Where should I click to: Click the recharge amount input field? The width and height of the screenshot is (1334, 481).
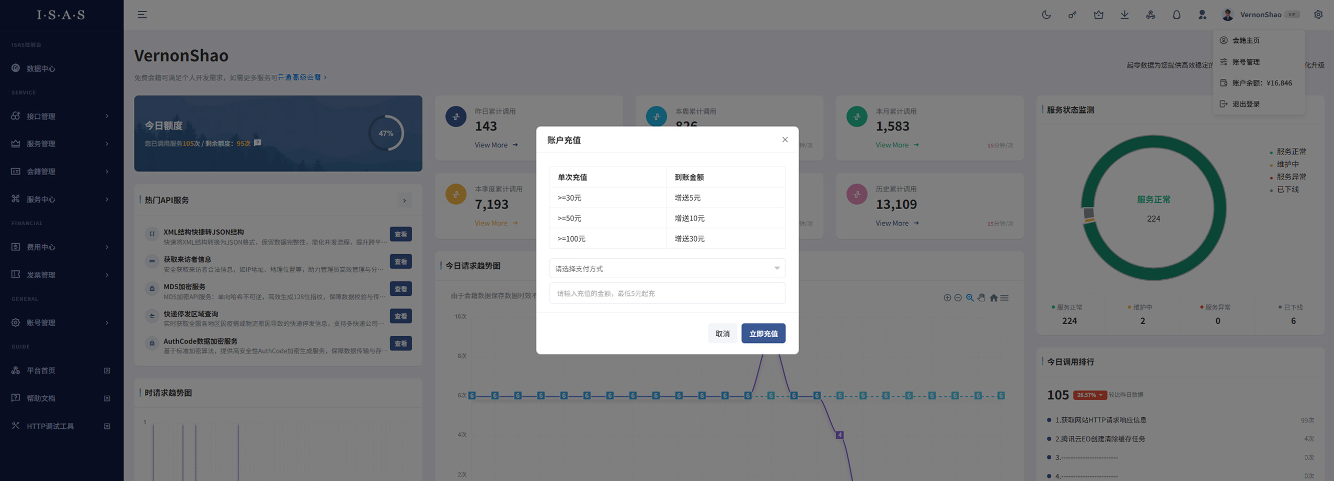click(x=667, y=293)
